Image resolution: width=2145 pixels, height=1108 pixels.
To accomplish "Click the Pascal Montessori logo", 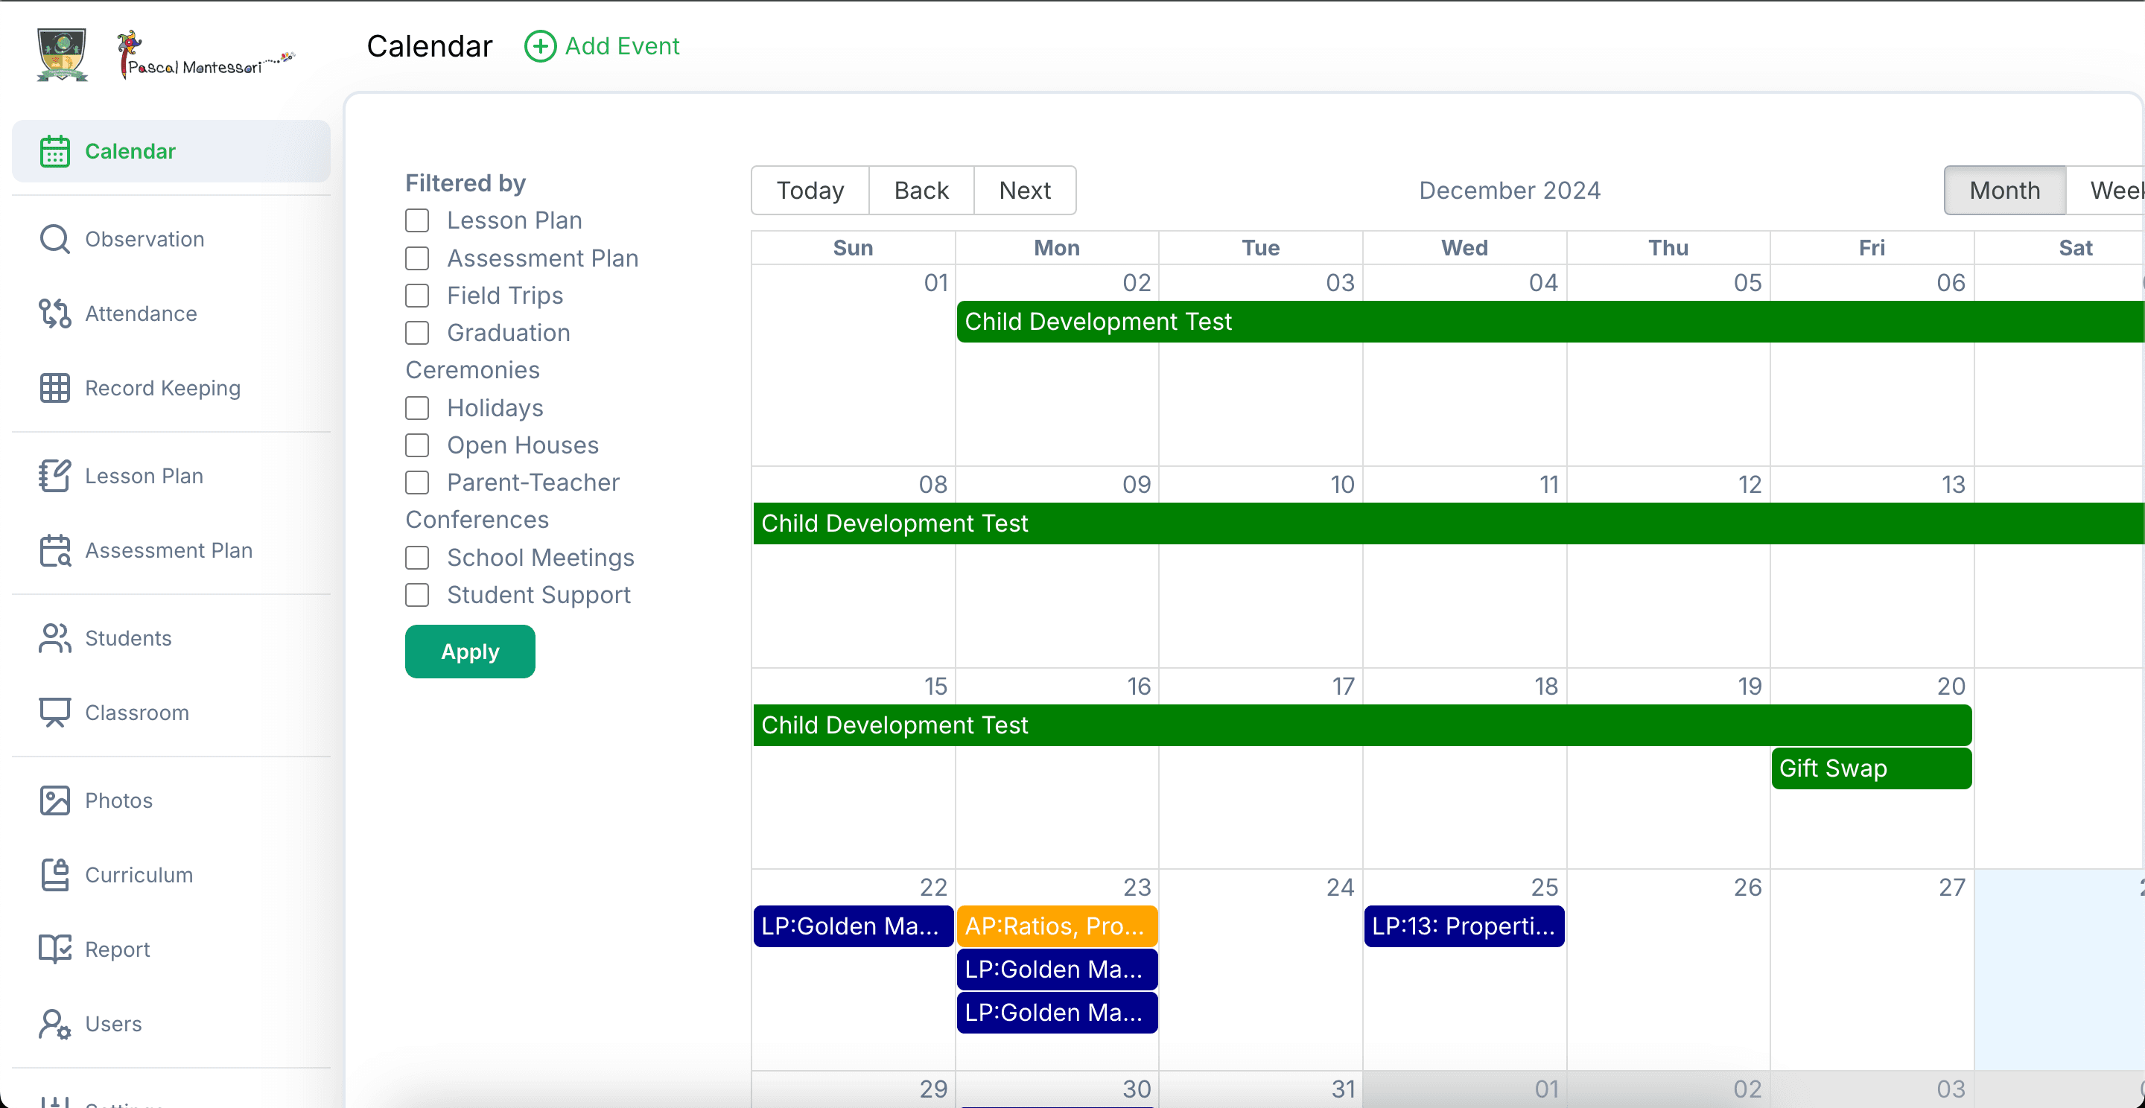I will pyautogui.click(x=206, y=55).
